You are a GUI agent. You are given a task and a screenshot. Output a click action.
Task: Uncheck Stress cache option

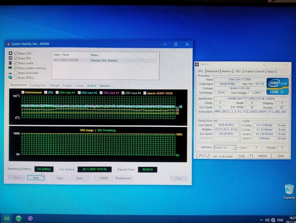coord(16,63)
